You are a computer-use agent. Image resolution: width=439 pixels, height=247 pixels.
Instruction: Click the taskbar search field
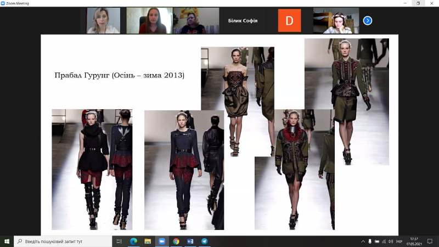63,241
